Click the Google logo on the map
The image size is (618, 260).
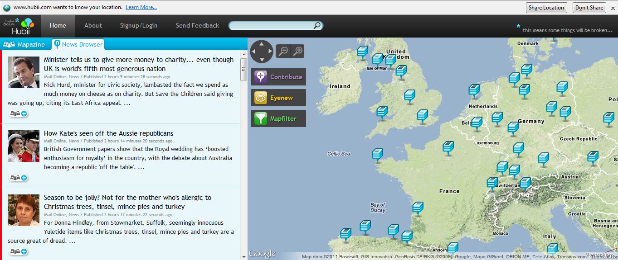(262, 254)
